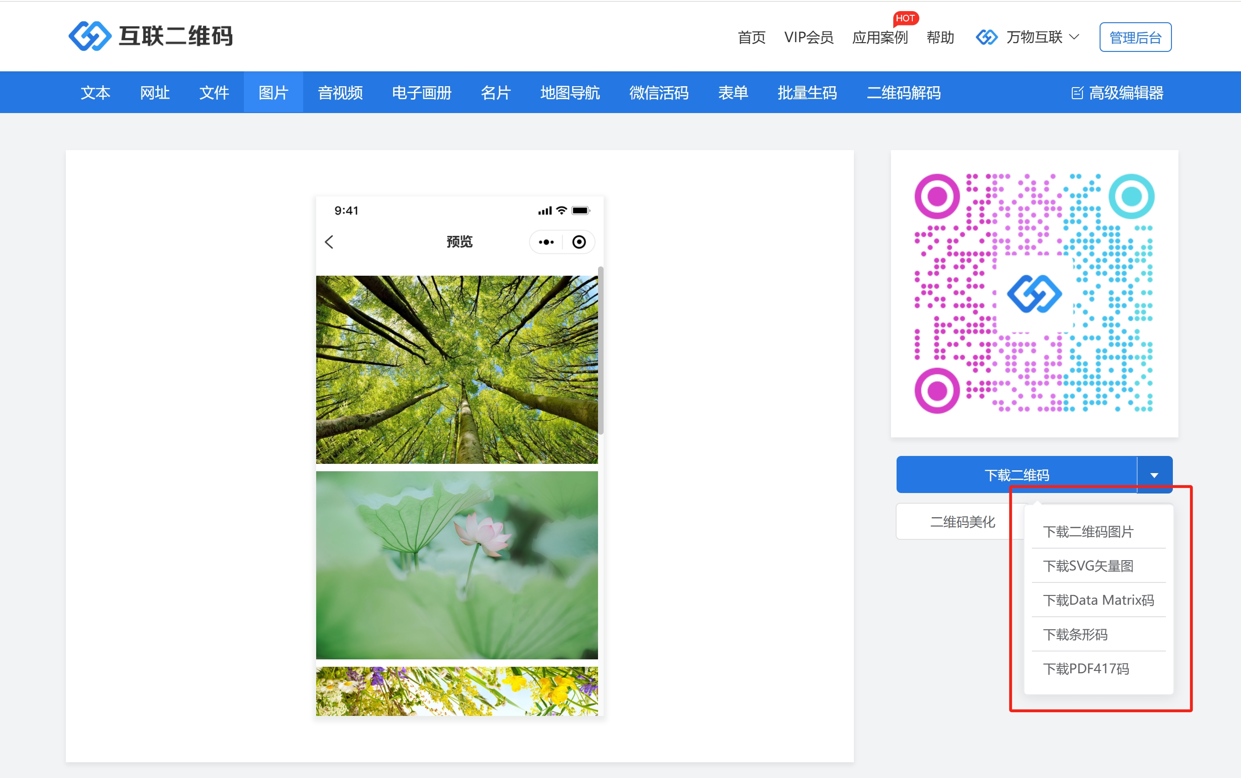
Task: Click the circular target icon in preview
Action: 579,242
